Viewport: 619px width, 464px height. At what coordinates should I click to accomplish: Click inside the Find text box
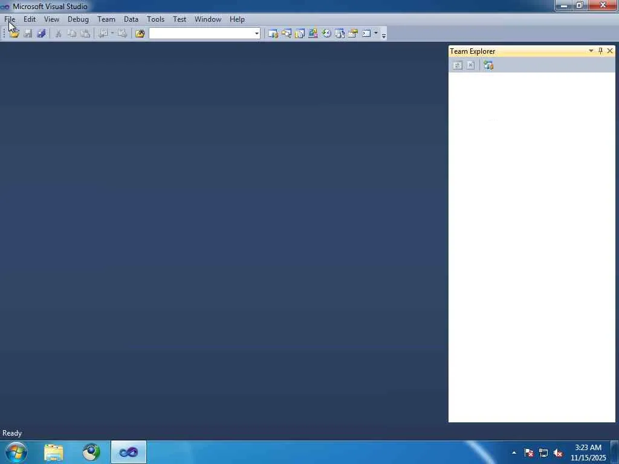[x=201, y=34]
